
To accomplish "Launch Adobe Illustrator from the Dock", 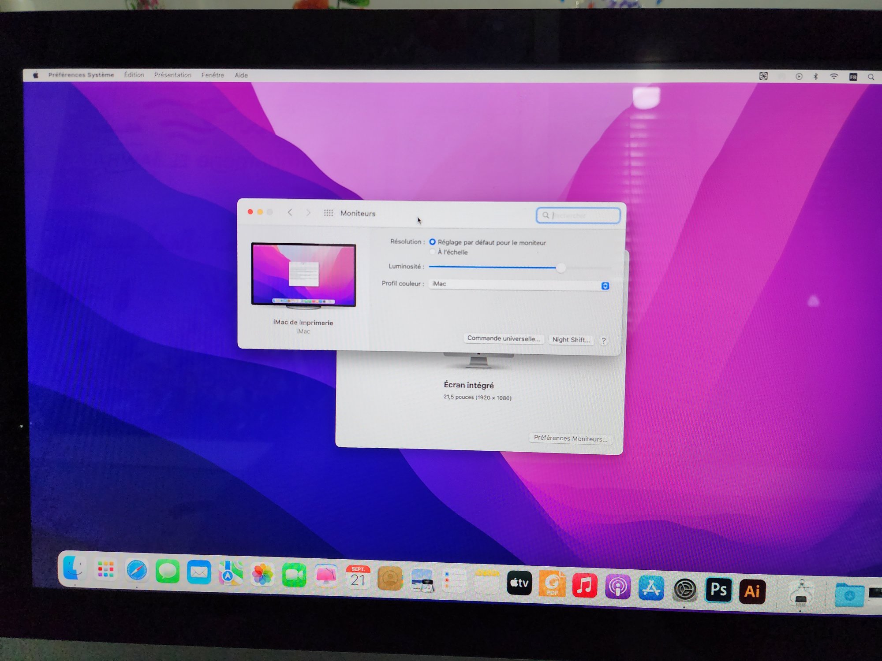I will pyautogui.click(x=752, y=591).
